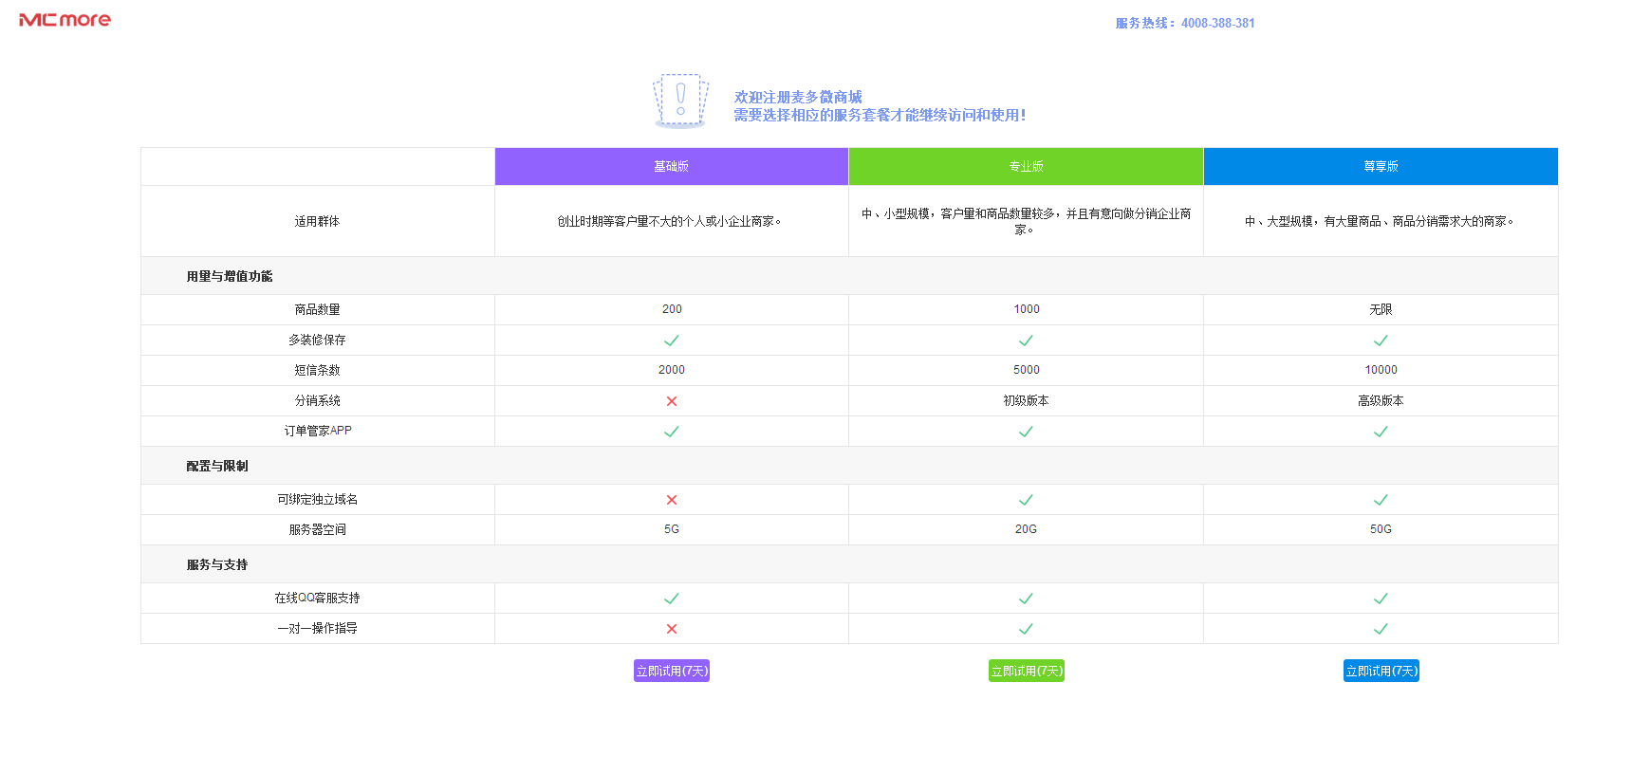Click the 初级版本 分销系统 cell

(1026, 400)
